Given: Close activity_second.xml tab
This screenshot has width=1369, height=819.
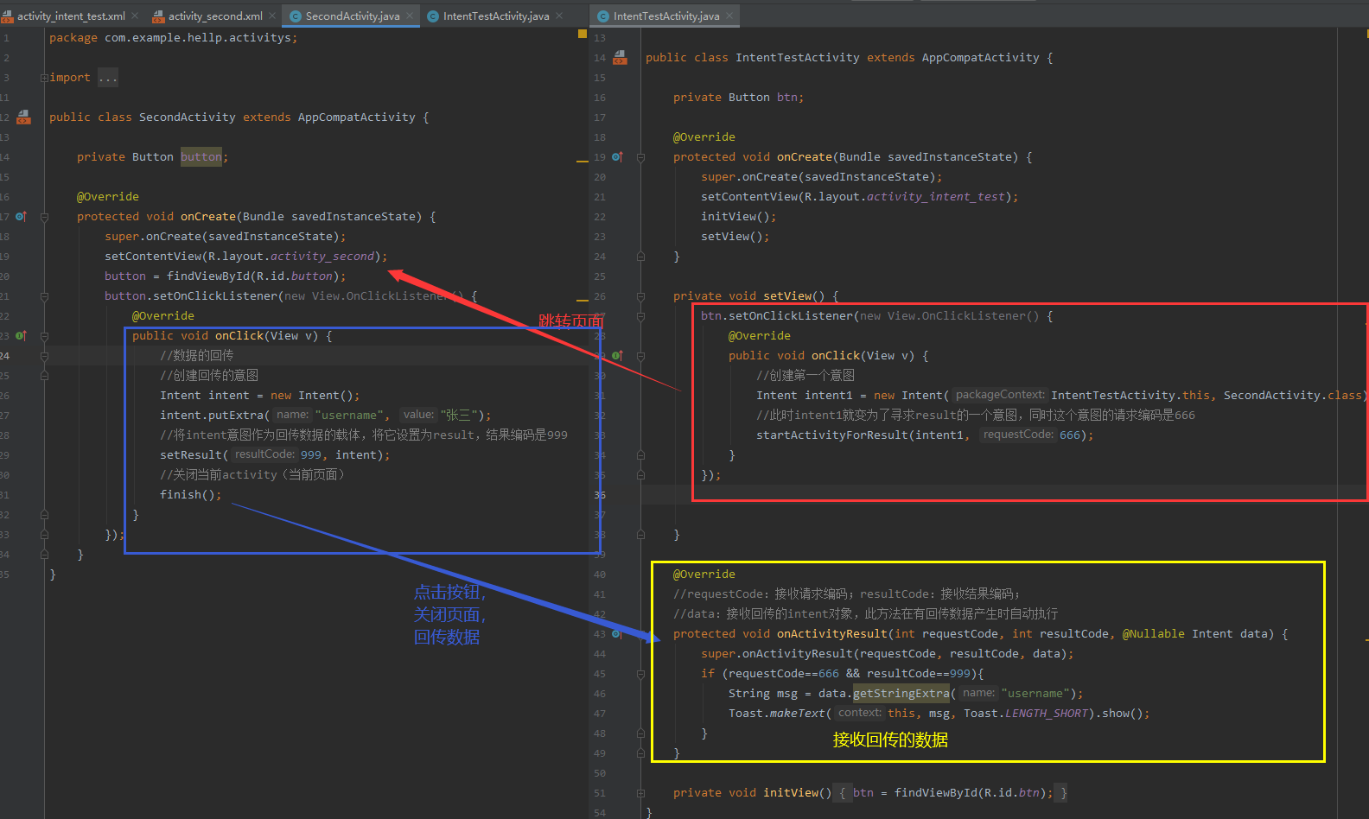Looking at the screenshot, I should pos(272,16).
